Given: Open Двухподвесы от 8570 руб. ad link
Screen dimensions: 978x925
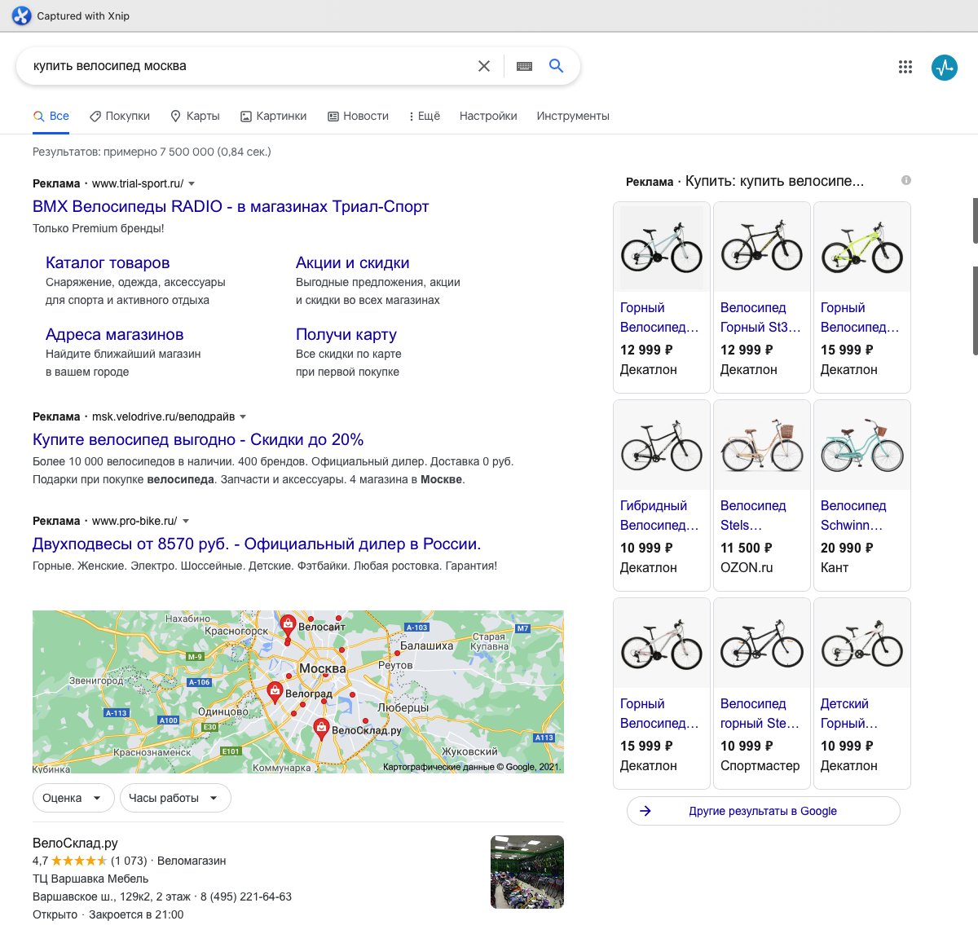Looking at the screenshot, I should click(257, 544).
